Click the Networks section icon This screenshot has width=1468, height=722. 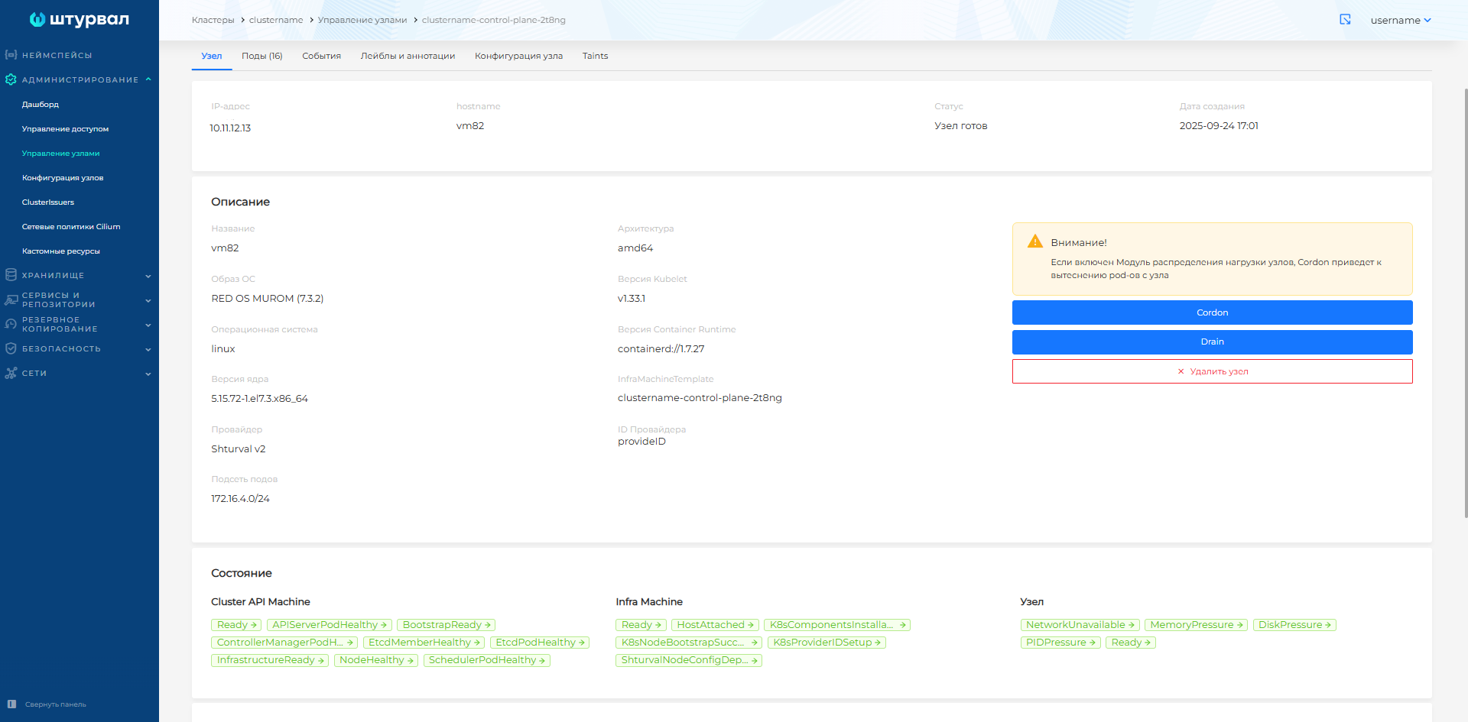(x=11, y=373)
